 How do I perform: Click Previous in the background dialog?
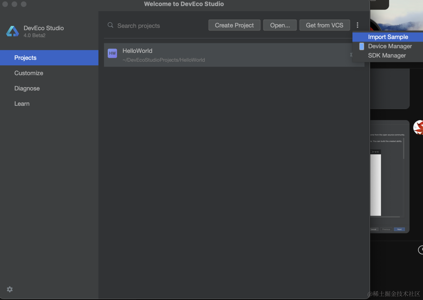[386, 229]
